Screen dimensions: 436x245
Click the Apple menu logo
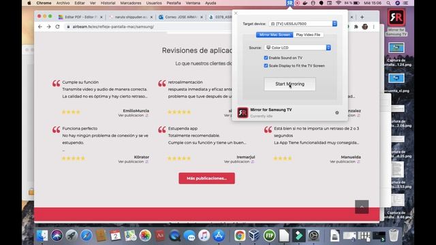click(x=29, y=3)
